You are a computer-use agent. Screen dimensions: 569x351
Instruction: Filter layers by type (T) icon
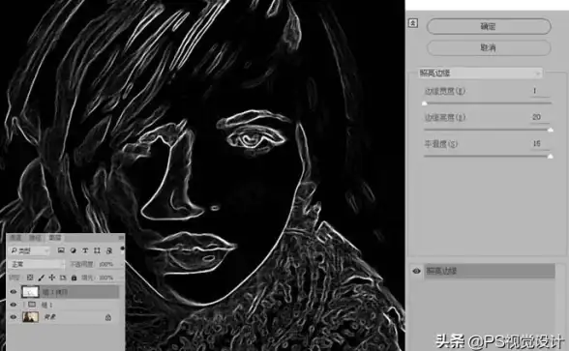85,250
